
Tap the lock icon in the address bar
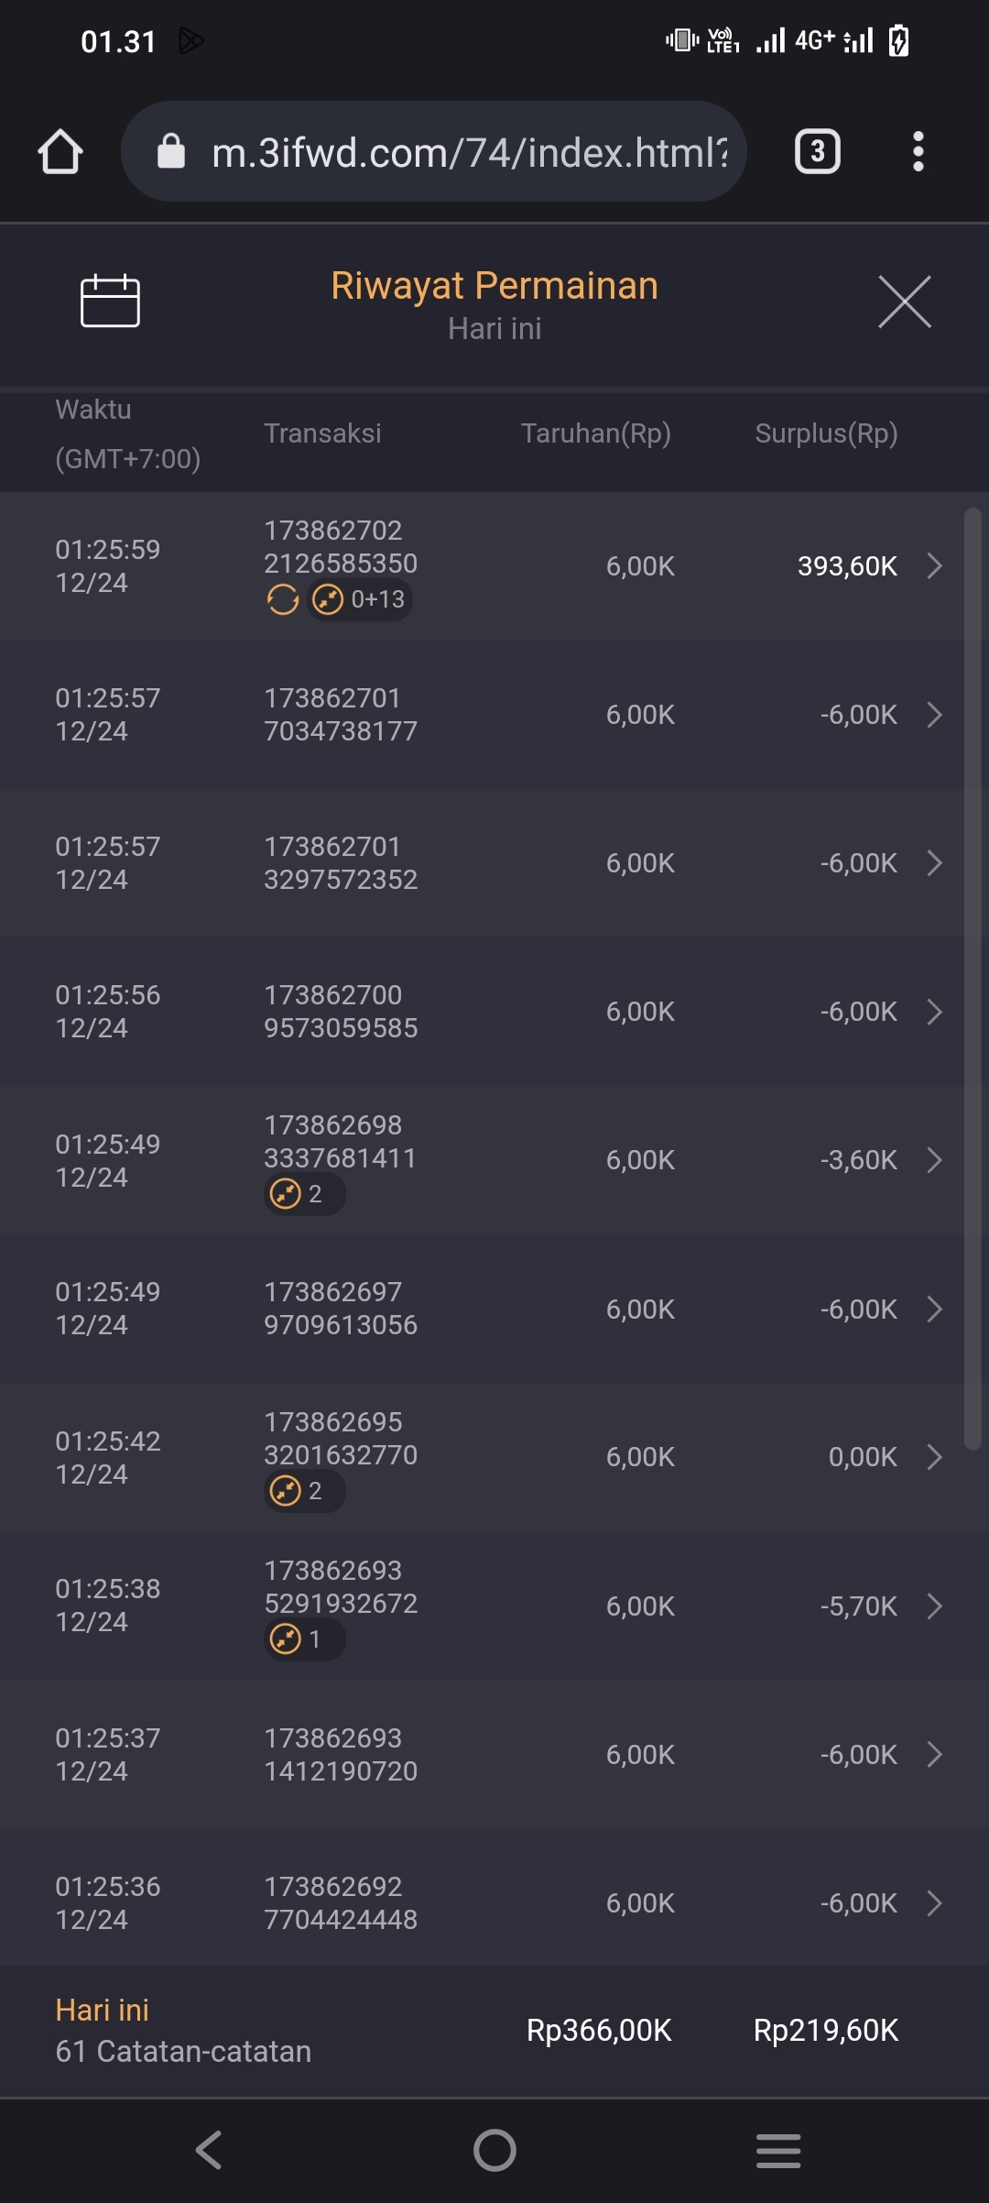[x=171, y=151]
